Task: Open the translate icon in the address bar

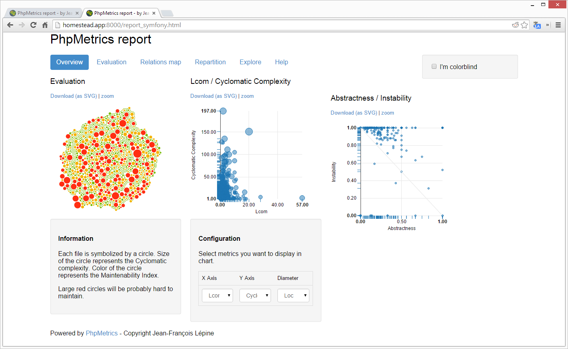Action: (536, 25)
